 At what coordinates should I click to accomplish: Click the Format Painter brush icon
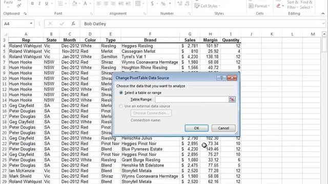coord(19,6)
